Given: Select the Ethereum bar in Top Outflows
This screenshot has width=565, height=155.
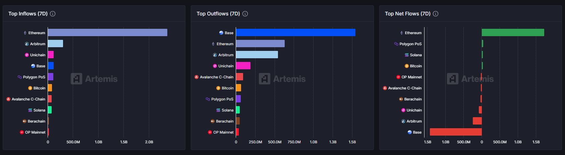Looking at the screenshot, I should 260,44.
